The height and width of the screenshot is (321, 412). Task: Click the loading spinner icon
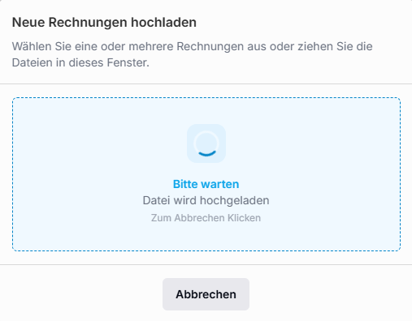[206, 143]
